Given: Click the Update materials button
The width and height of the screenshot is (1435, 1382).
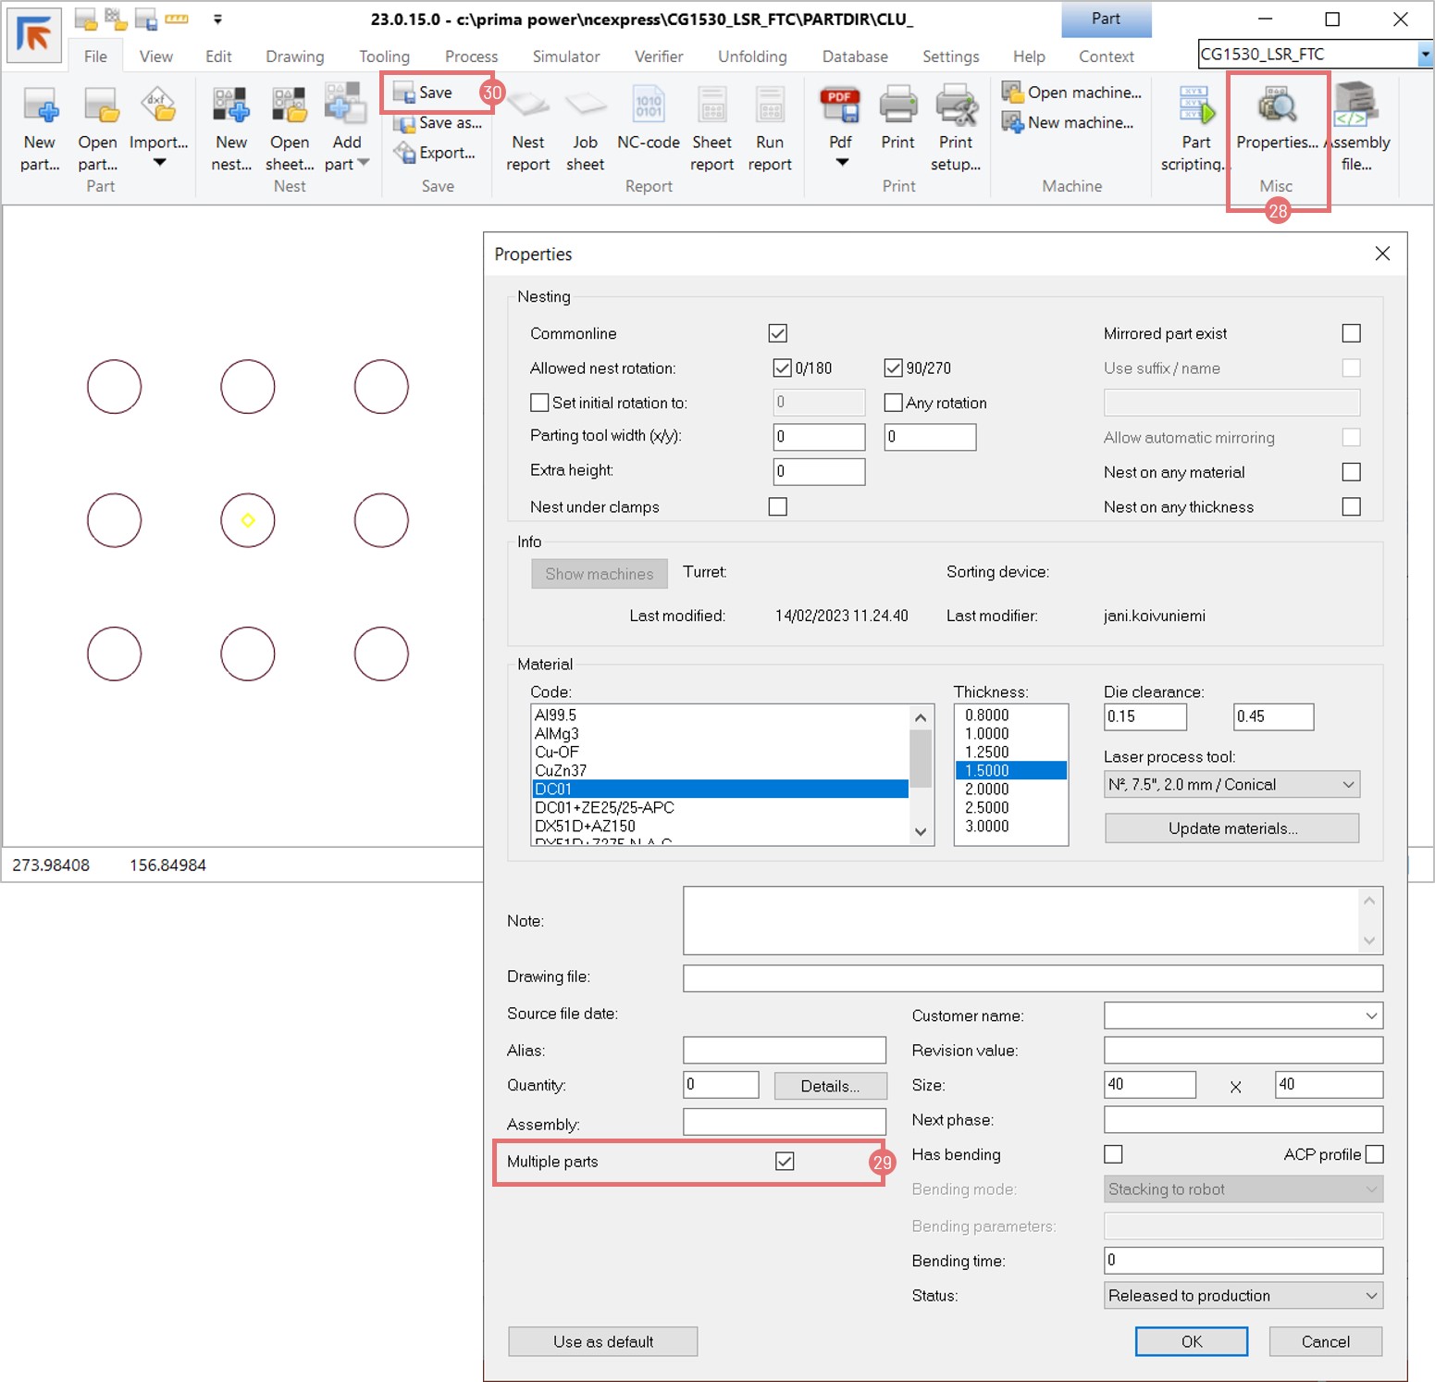Looking at the screenshot, I should (1231, 828).
